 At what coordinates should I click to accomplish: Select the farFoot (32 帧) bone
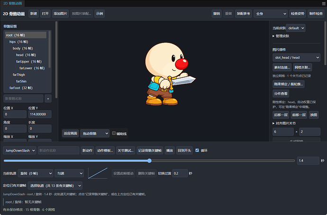click(x=26, y=88)
